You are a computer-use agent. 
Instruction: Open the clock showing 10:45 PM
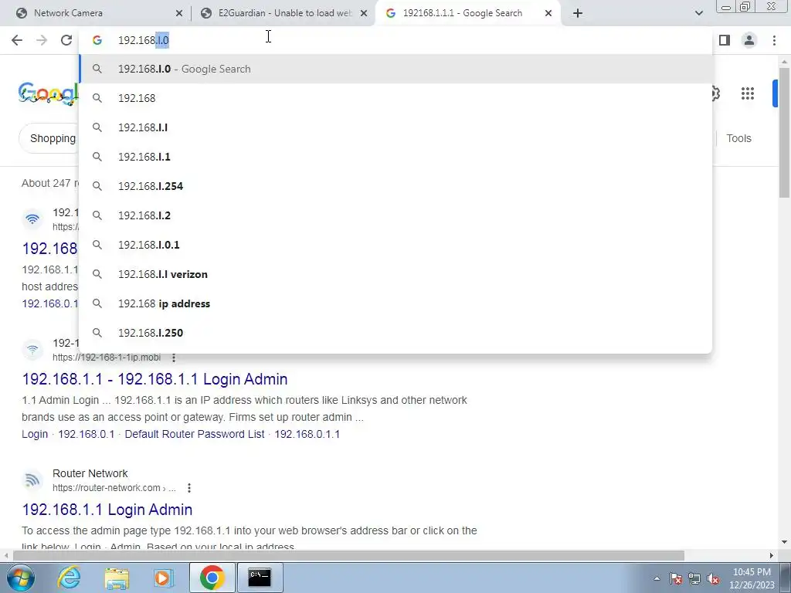(x=752, y=578)
